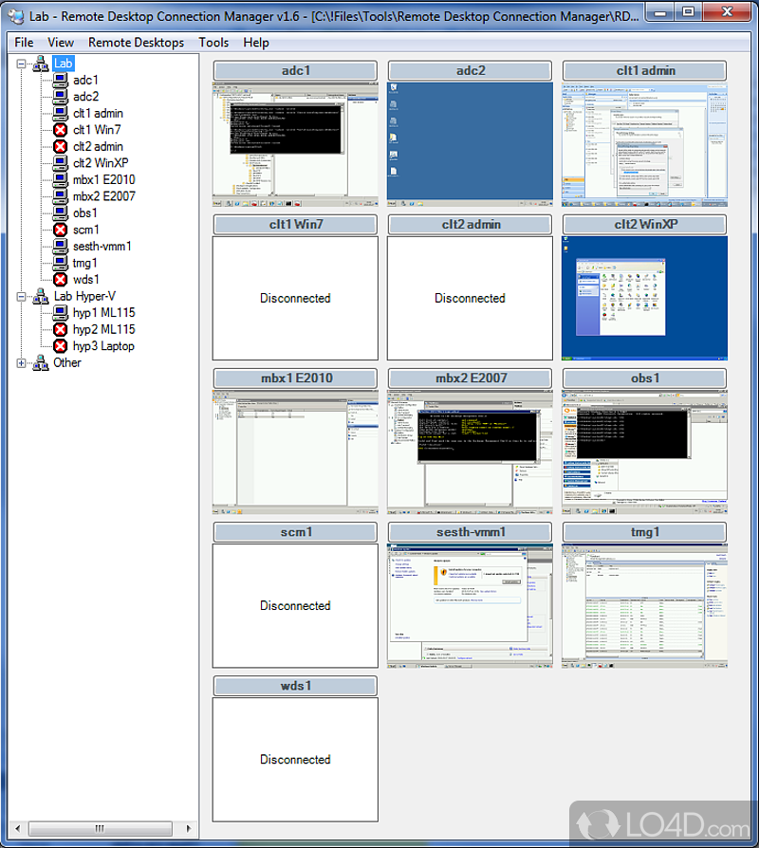The height and width of the screenshot is (848, 759).
Task: Select the clt2 WinXP remote desktop thumbnail
Action: pos(644,298)
